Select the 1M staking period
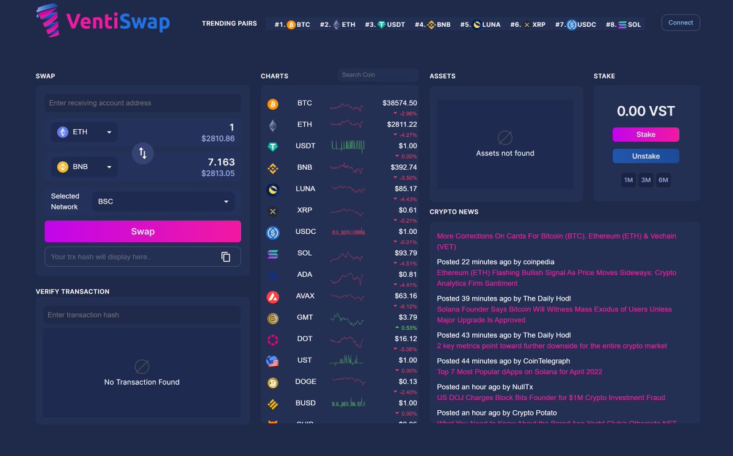Viewport: 733px width, 456px height. pyautogui.click(x=628, y=180)
